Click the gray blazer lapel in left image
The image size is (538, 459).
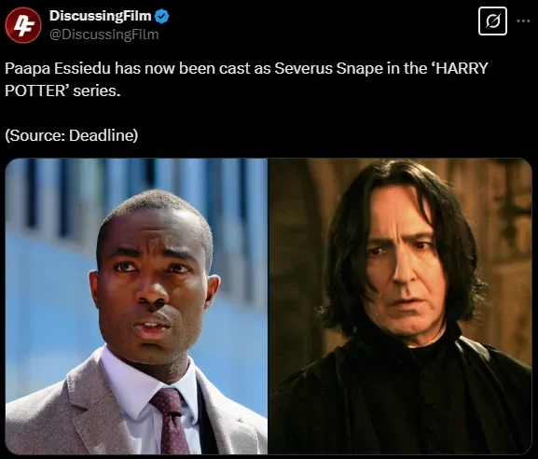click(86, 405)
